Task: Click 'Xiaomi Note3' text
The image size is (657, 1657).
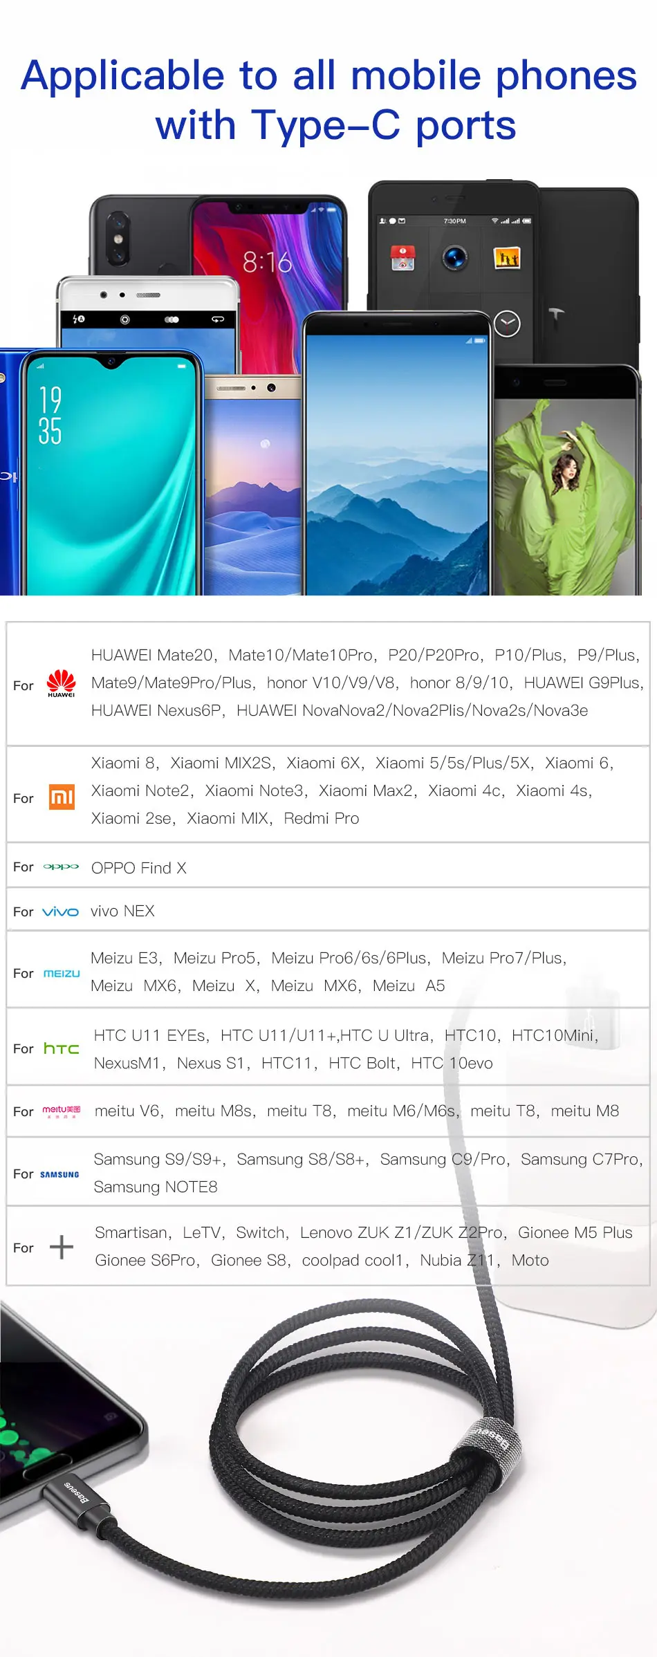Action: 254,790
